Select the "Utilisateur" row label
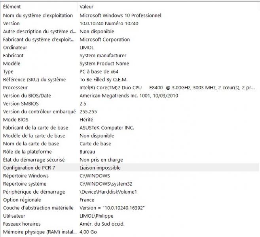The image size is (260, 237). coord(14,216)
